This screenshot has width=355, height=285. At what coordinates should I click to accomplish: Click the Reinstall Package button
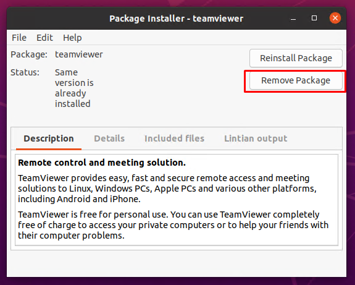[x=296, y=58]
